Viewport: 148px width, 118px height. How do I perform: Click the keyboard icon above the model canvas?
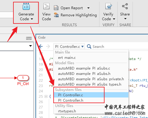click(x=29, y=38)
